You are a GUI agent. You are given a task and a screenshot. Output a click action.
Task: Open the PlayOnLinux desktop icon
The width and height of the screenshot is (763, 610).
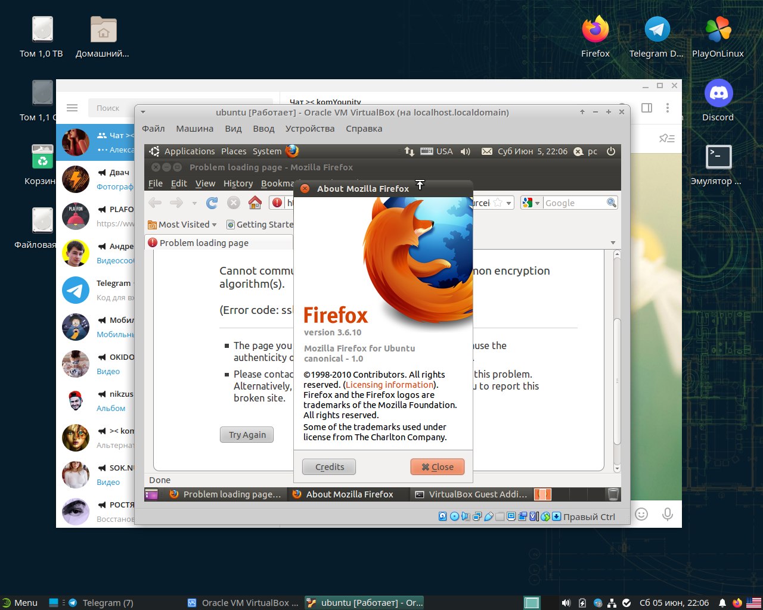pos(718,30)
